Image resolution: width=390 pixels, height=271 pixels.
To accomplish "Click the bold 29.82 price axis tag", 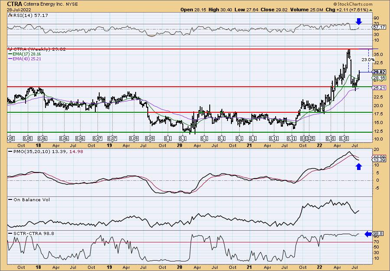I will click(380, 72).
